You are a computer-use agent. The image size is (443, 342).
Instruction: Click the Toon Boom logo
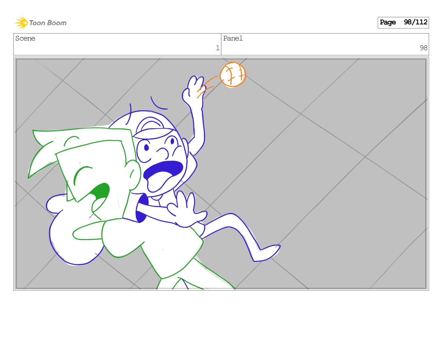40,23
